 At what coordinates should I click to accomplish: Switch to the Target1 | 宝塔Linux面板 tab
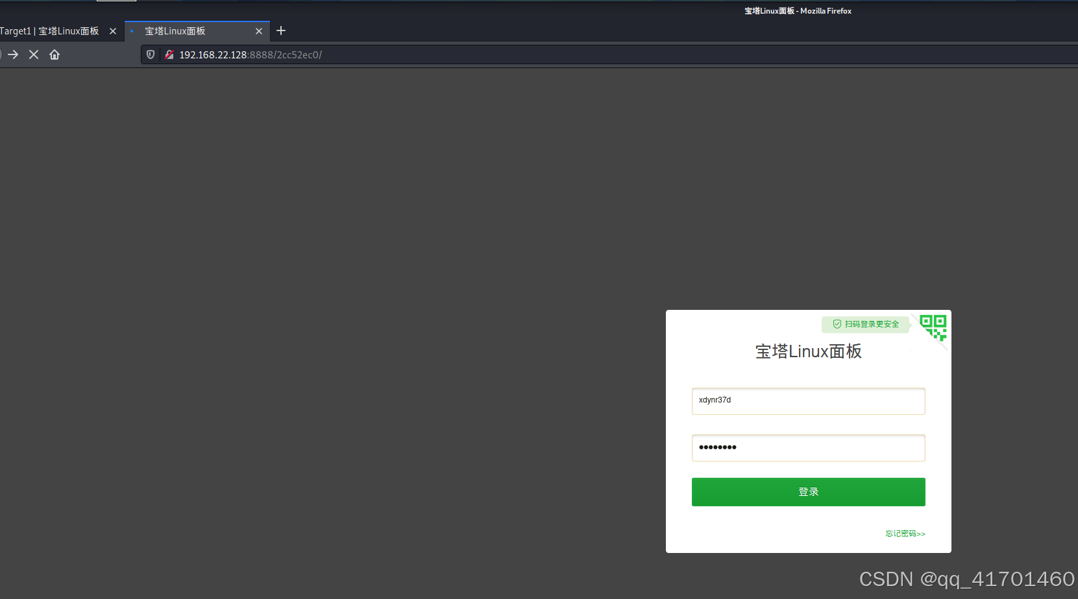pyautogui.click(x=50, y=31)
